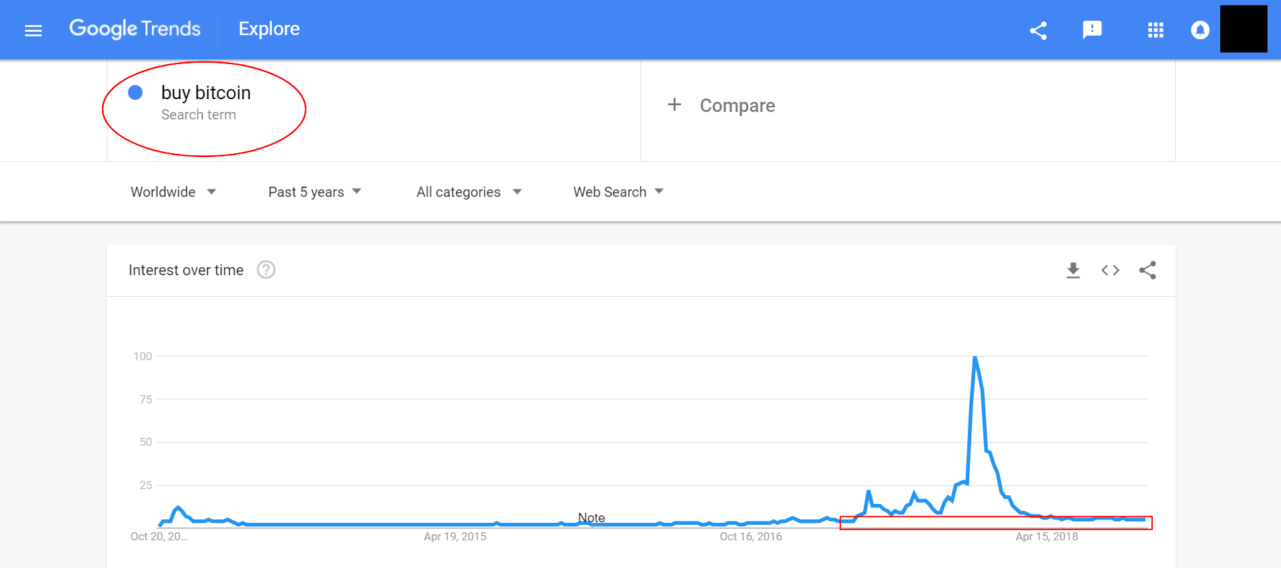Go to the Google Trends home logo
The height and width of the screenshot is (568, 1281).
click(135, 29)
